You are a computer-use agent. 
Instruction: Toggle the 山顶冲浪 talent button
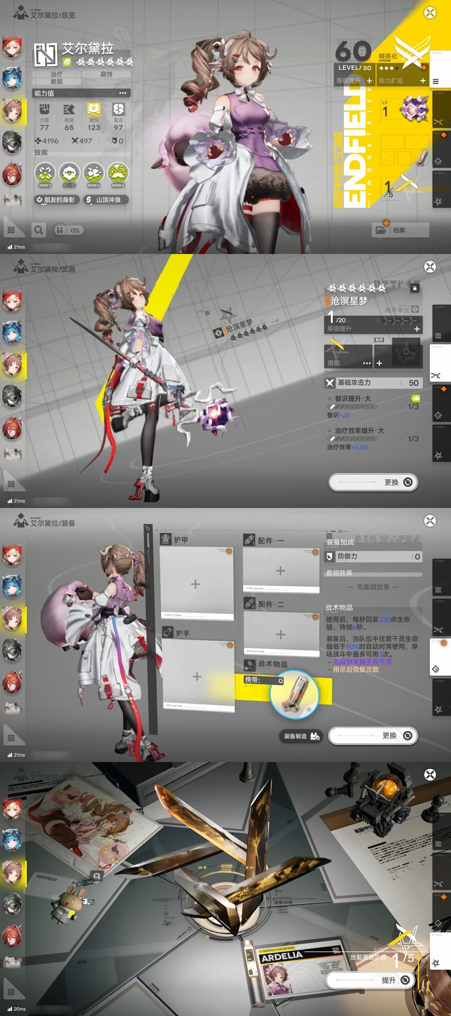pyautogui.click(x=106, y=200)
